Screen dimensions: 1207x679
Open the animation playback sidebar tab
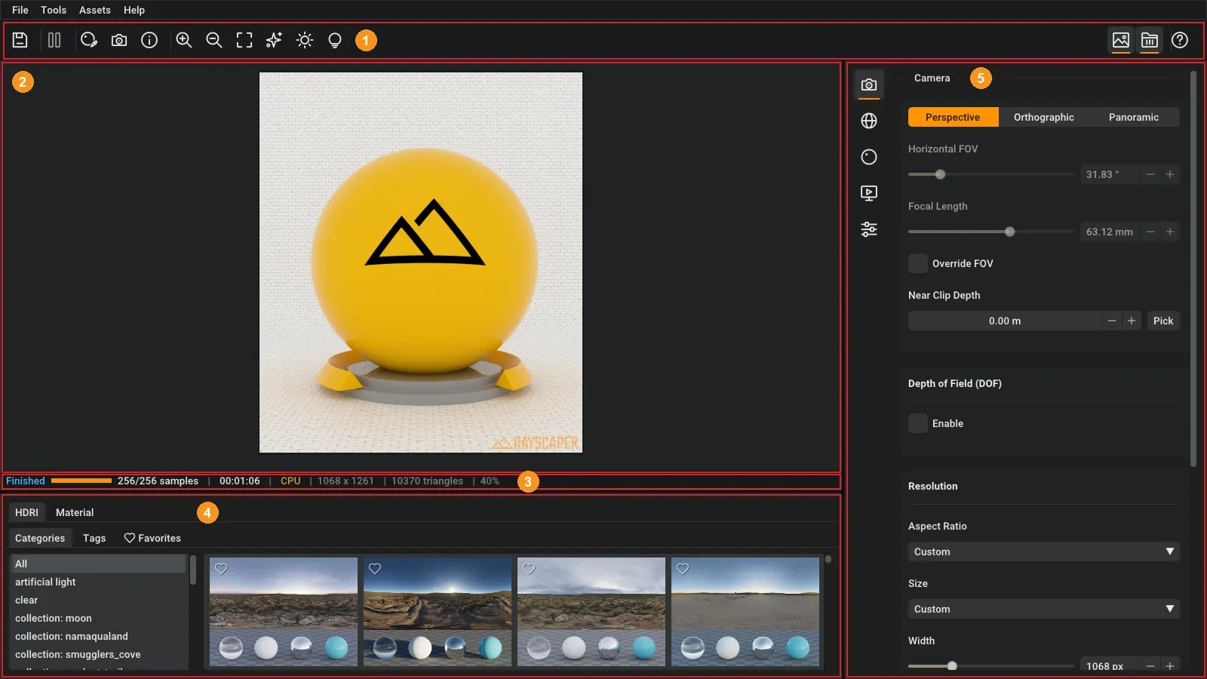click(869, 193)
